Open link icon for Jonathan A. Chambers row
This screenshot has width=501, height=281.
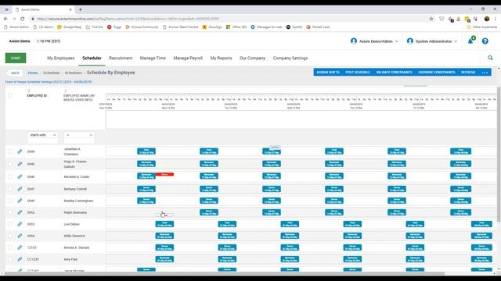click(x=20, y=151)
